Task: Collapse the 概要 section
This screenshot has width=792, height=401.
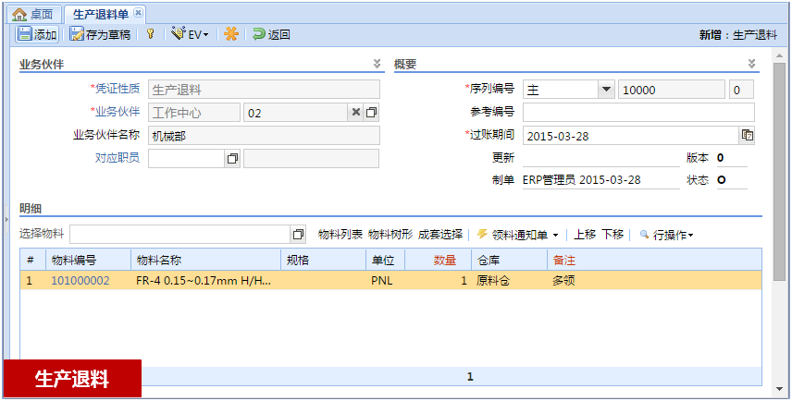Action: point(751,64)
